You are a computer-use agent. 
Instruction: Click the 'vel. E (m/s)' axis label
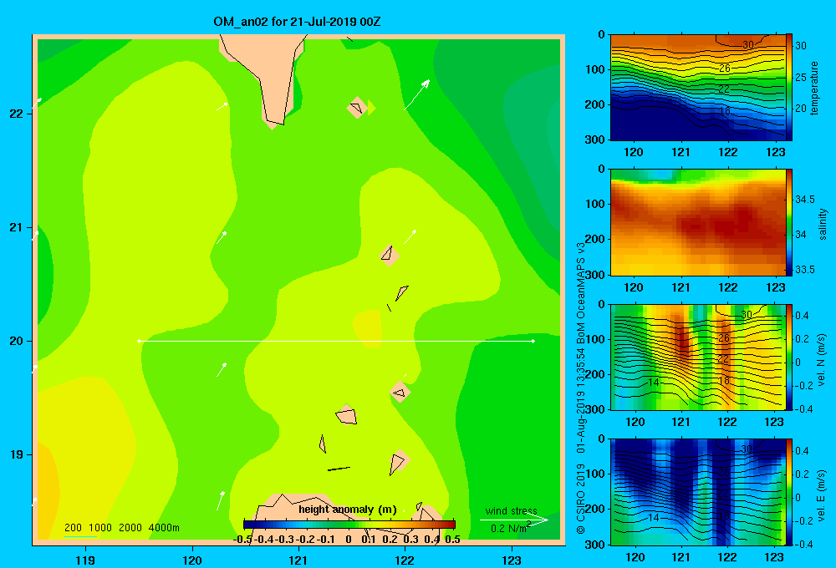tap(821, 494)
